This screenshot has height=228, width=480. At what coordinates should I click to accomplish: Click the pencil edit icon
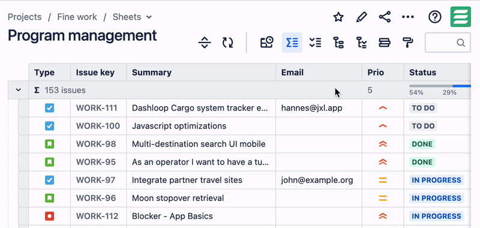[362, 17]
